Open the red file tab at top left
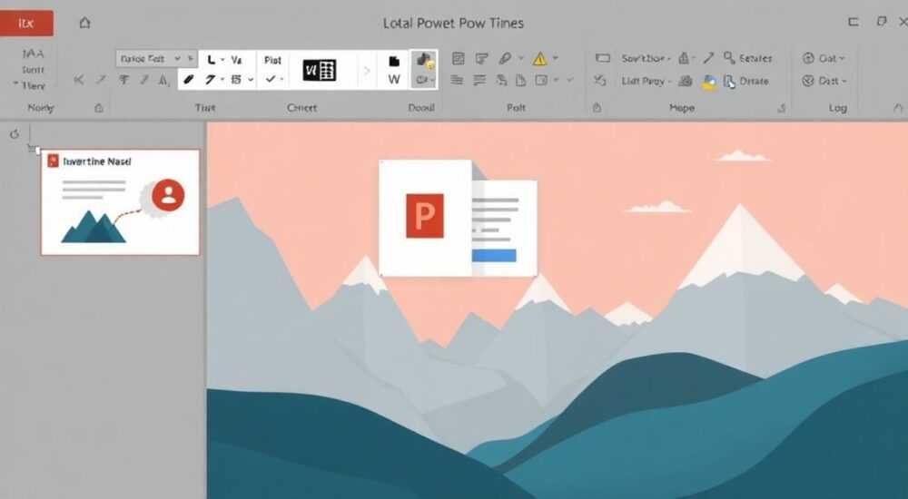908x499 pixels. click(x=26, y=24)
